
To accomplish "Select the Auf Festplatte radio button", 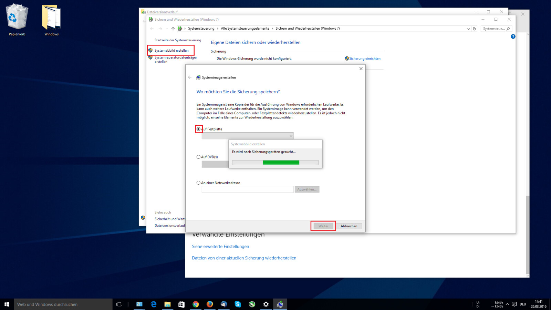I will 198,129.
